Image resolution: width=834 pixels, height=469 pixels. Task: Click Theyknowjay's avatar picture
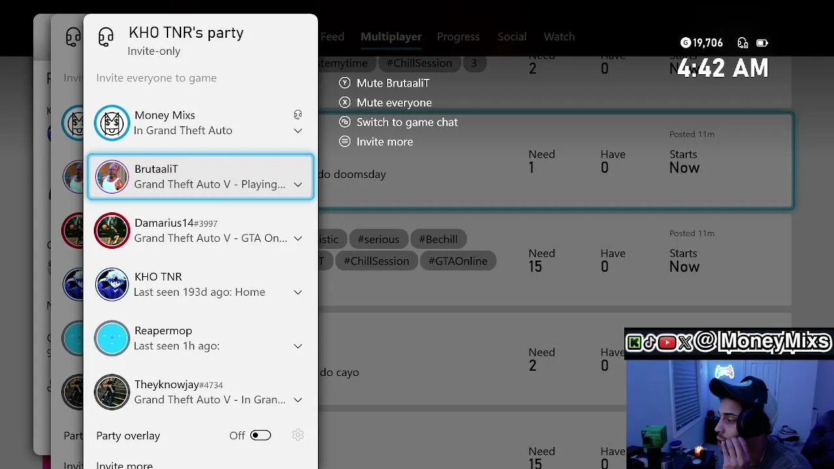112,392
